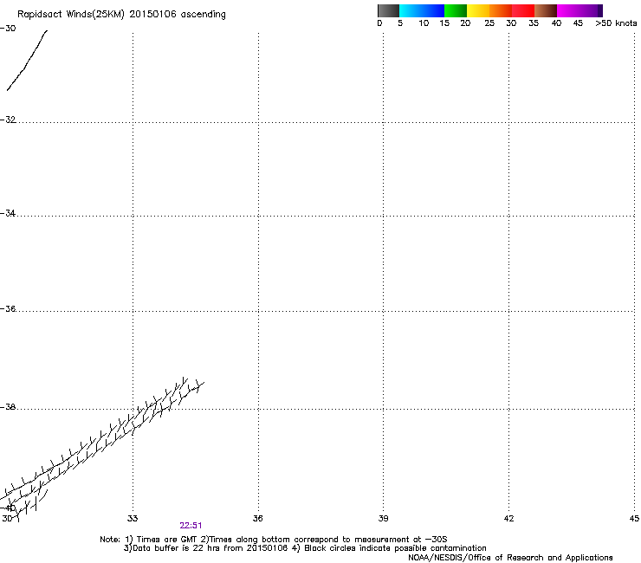641x563 pixels.
Task: Click the latitude label -38
Action: pyautogui.click(x=8, y=407)
